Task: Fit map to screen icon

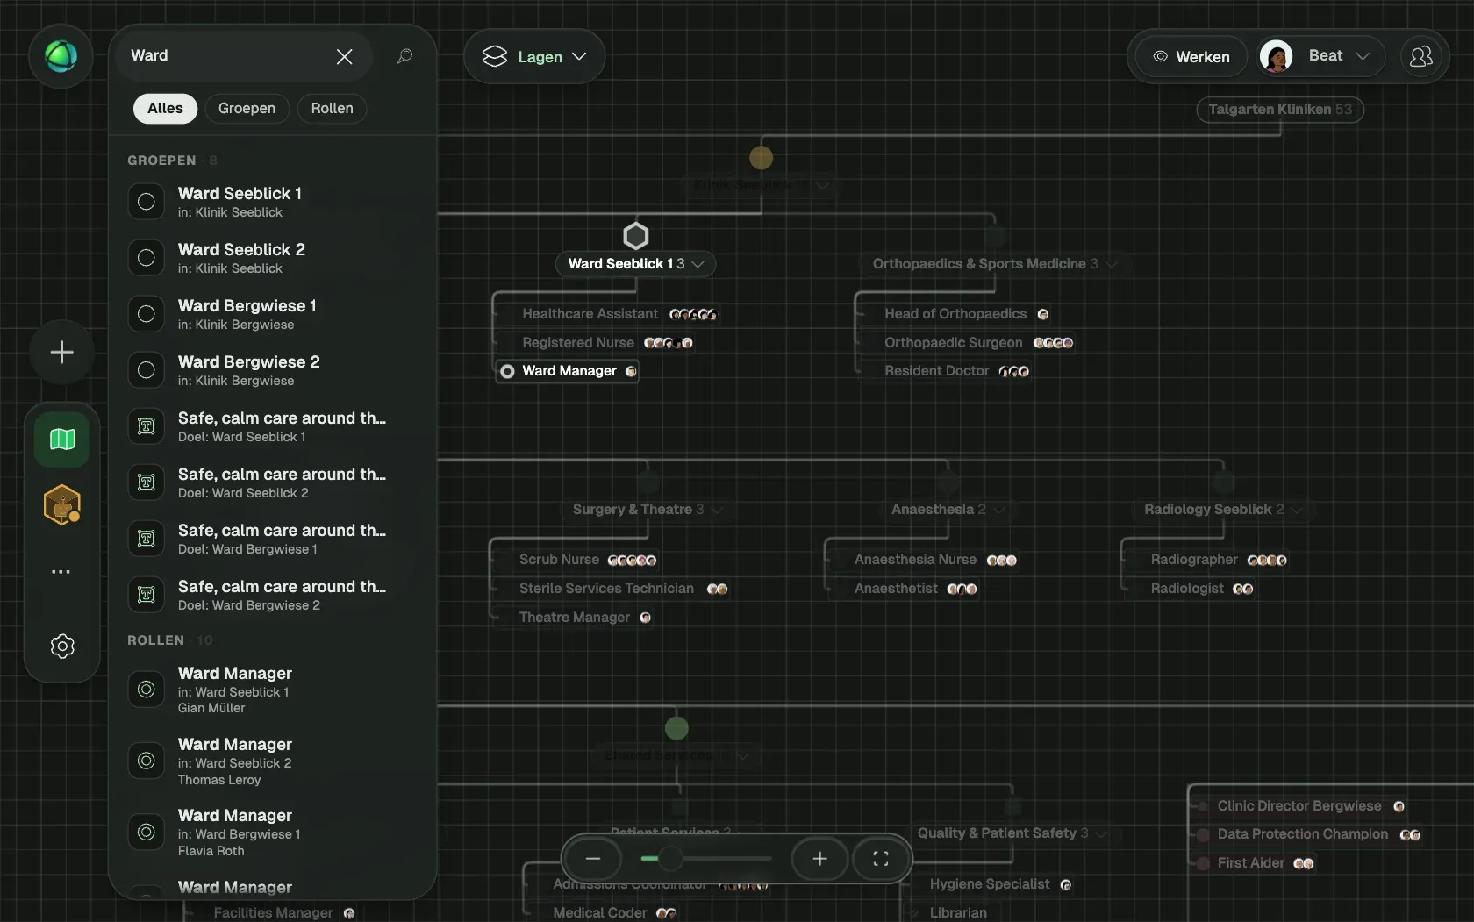Action: point(880,859)
